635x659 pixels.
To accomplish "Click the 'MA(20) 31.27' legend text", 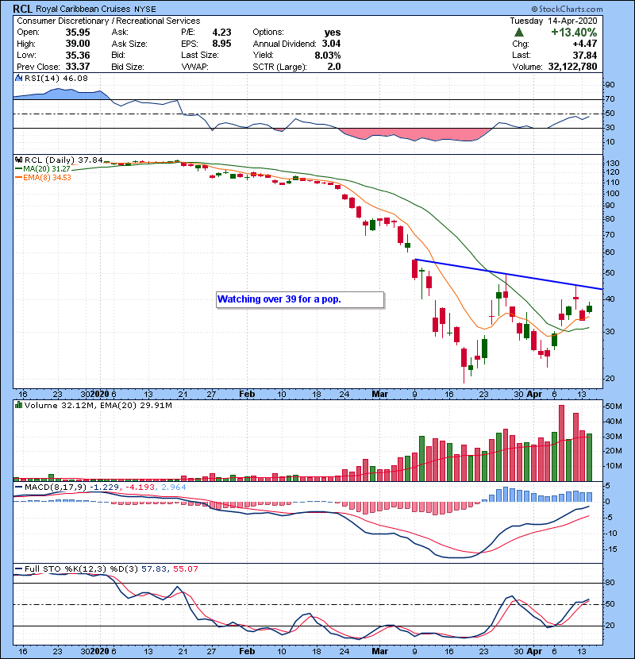I will pyautogui.click(x=47, y=169).
